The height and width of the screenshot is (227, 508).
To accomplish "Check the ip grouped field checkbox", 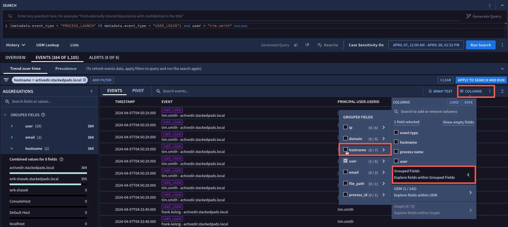I will [346, 127].
